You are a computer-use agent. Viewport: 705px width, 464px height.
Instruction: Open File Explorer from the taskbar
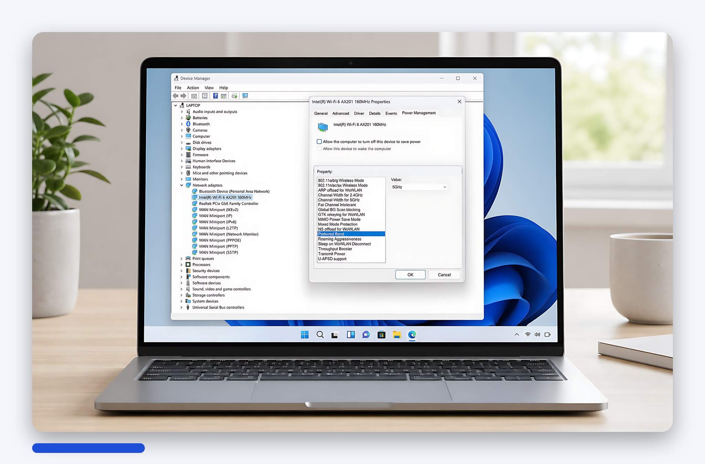click(x=397, y=335)
